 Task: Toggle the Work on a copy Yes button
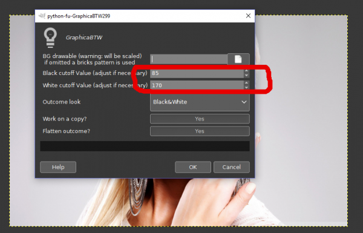pyautogui.click(x=200, y=119)
